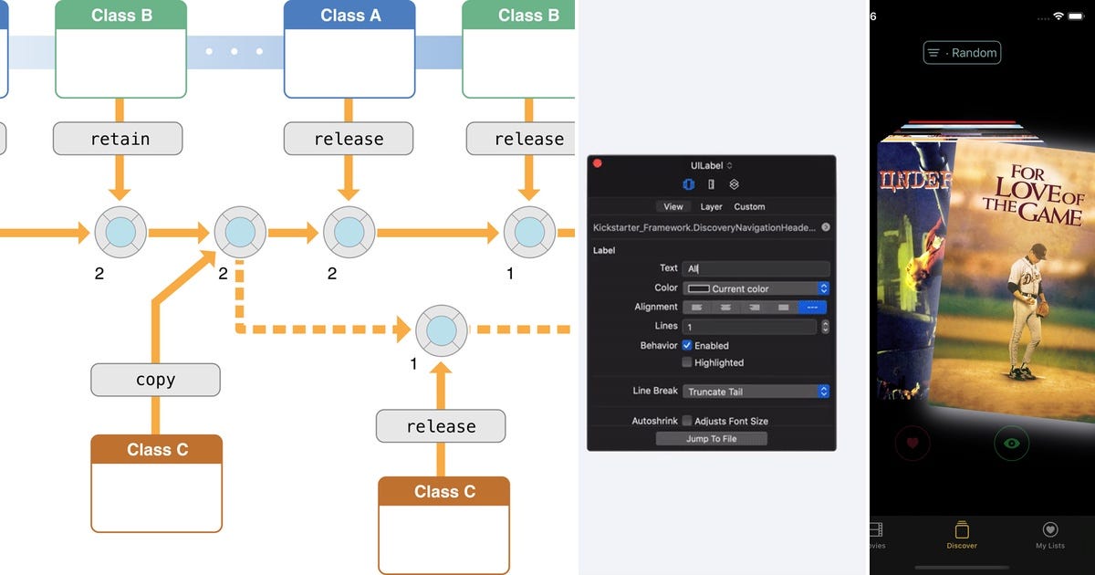Viewport: 1095px width, 575px height.
Task: Tap the red heart favorite icon
Action: [x=912, y=444]
